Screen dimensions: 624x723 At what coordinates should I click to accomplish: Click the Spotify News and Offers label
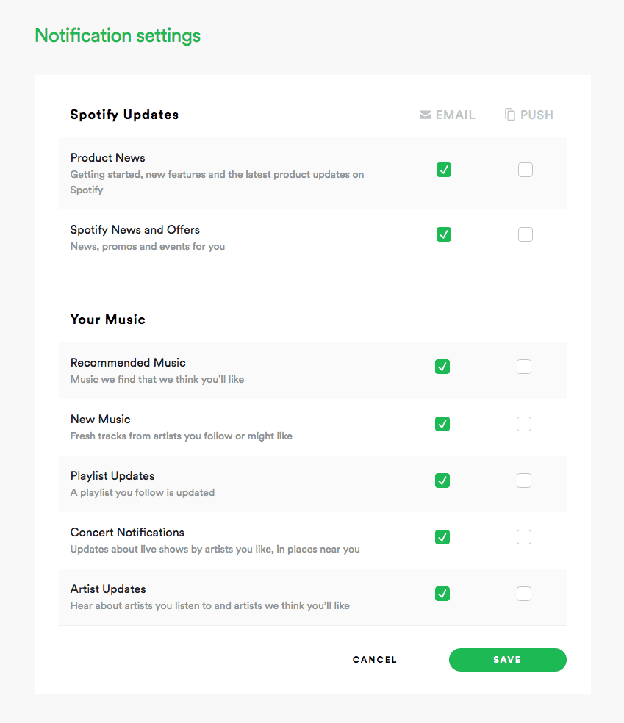pos(135,230)
